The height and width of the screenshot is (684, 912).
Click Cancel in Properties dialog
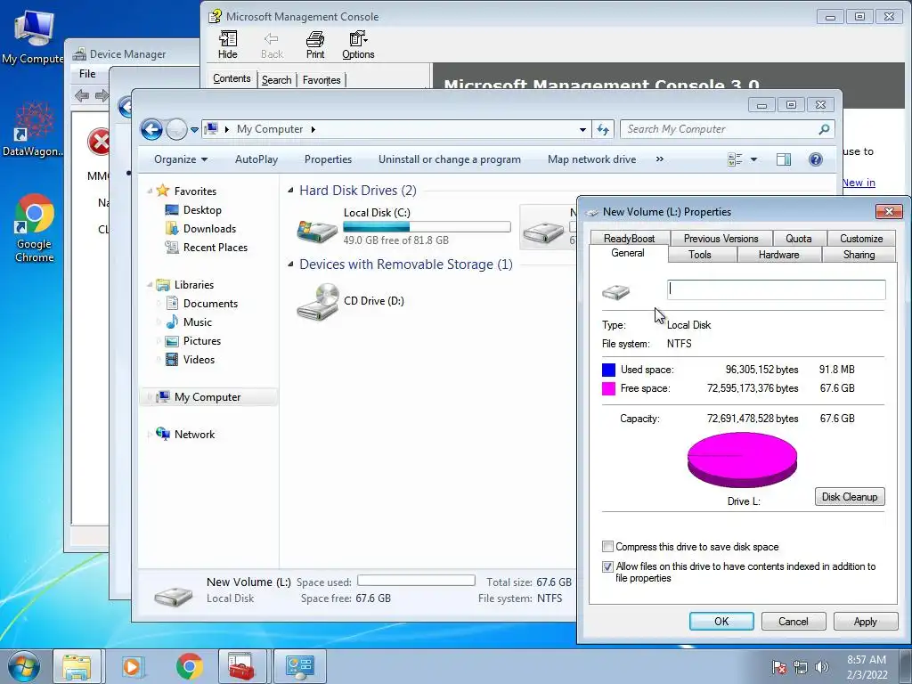[x=794, y=621]
